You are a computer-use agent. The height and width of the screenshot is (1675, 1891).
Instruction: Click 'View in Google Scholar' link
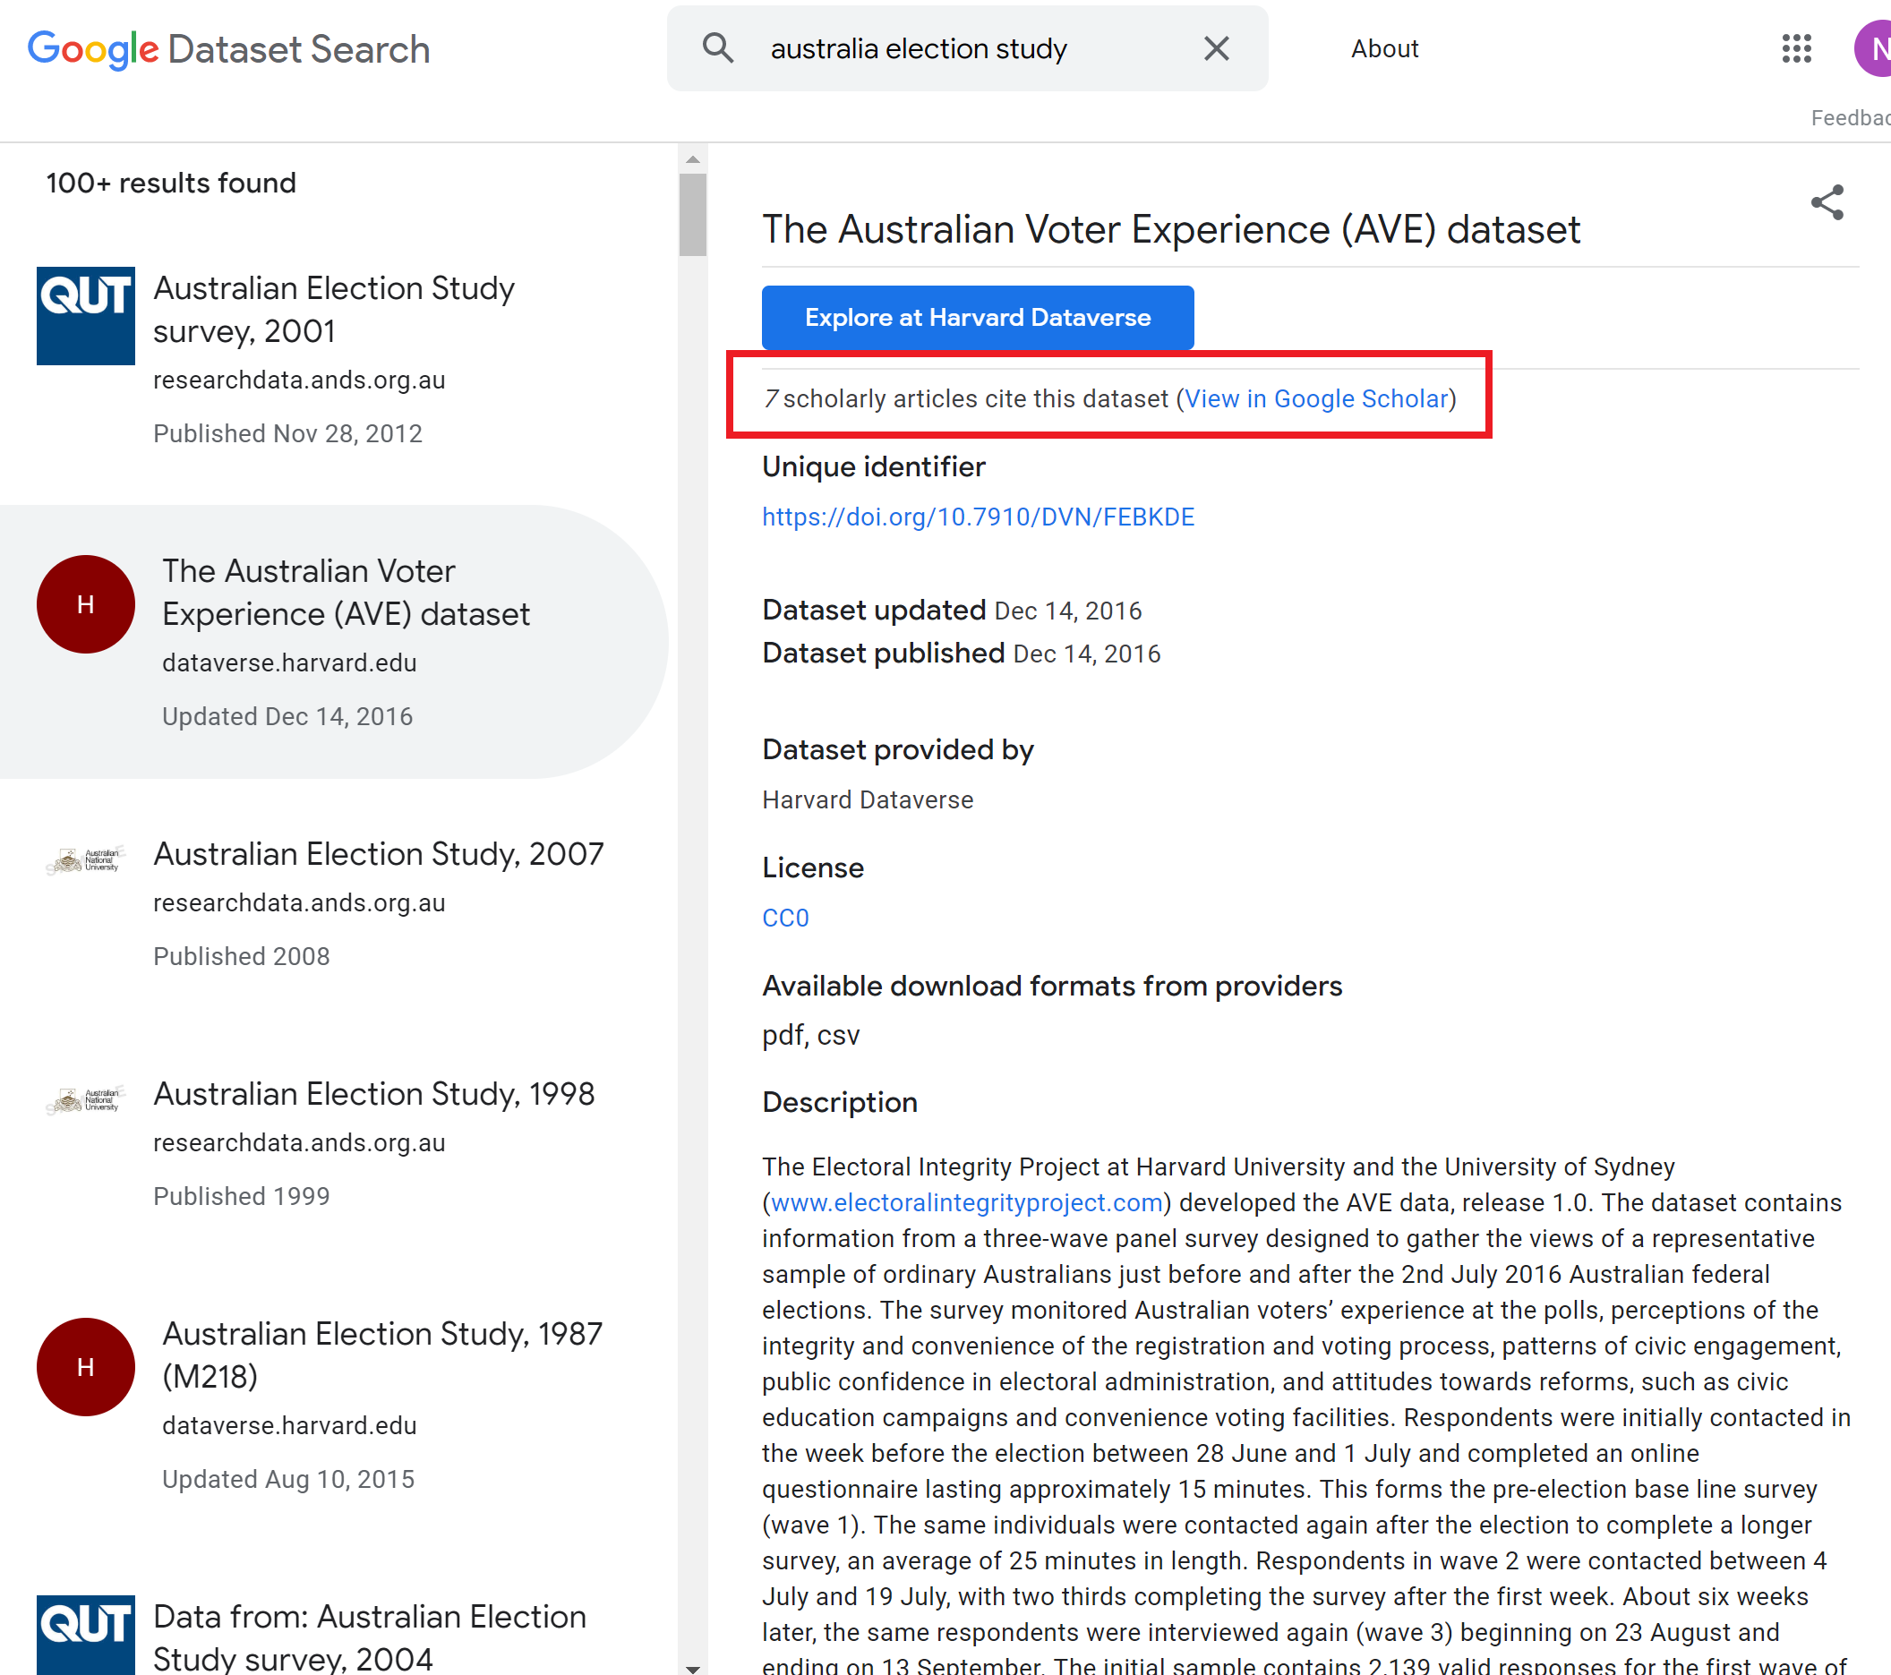click(1315, 396)
